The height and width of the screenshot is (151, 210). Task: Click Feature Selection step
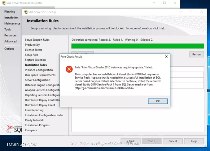click(35, 60)
